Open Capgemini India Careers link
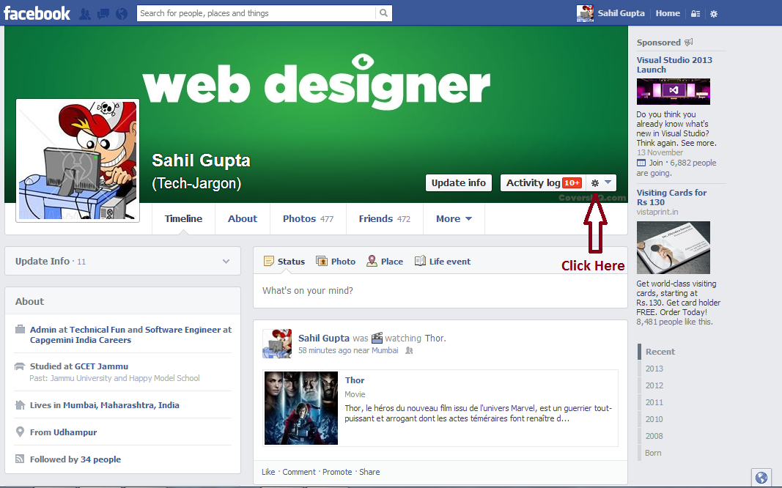Image resolution: width=782 pixels, height=488 pixels. tap(81, 340)
